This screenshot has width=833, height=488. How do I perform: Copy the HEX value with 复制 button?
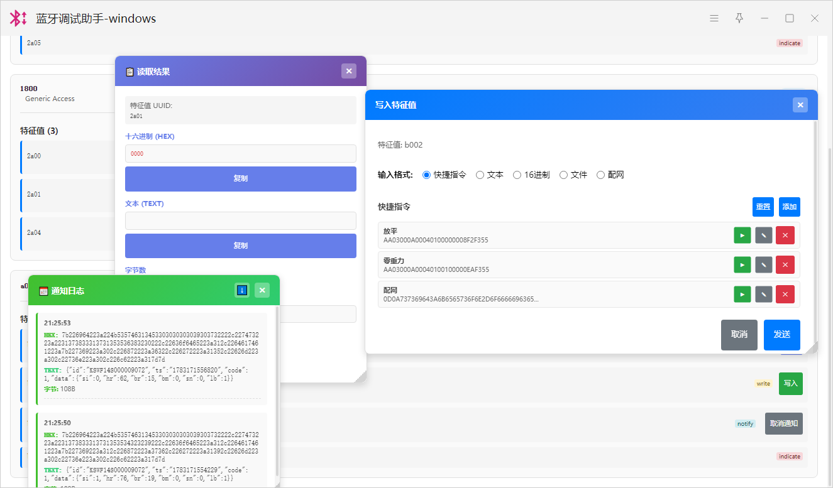coord(241,179)
